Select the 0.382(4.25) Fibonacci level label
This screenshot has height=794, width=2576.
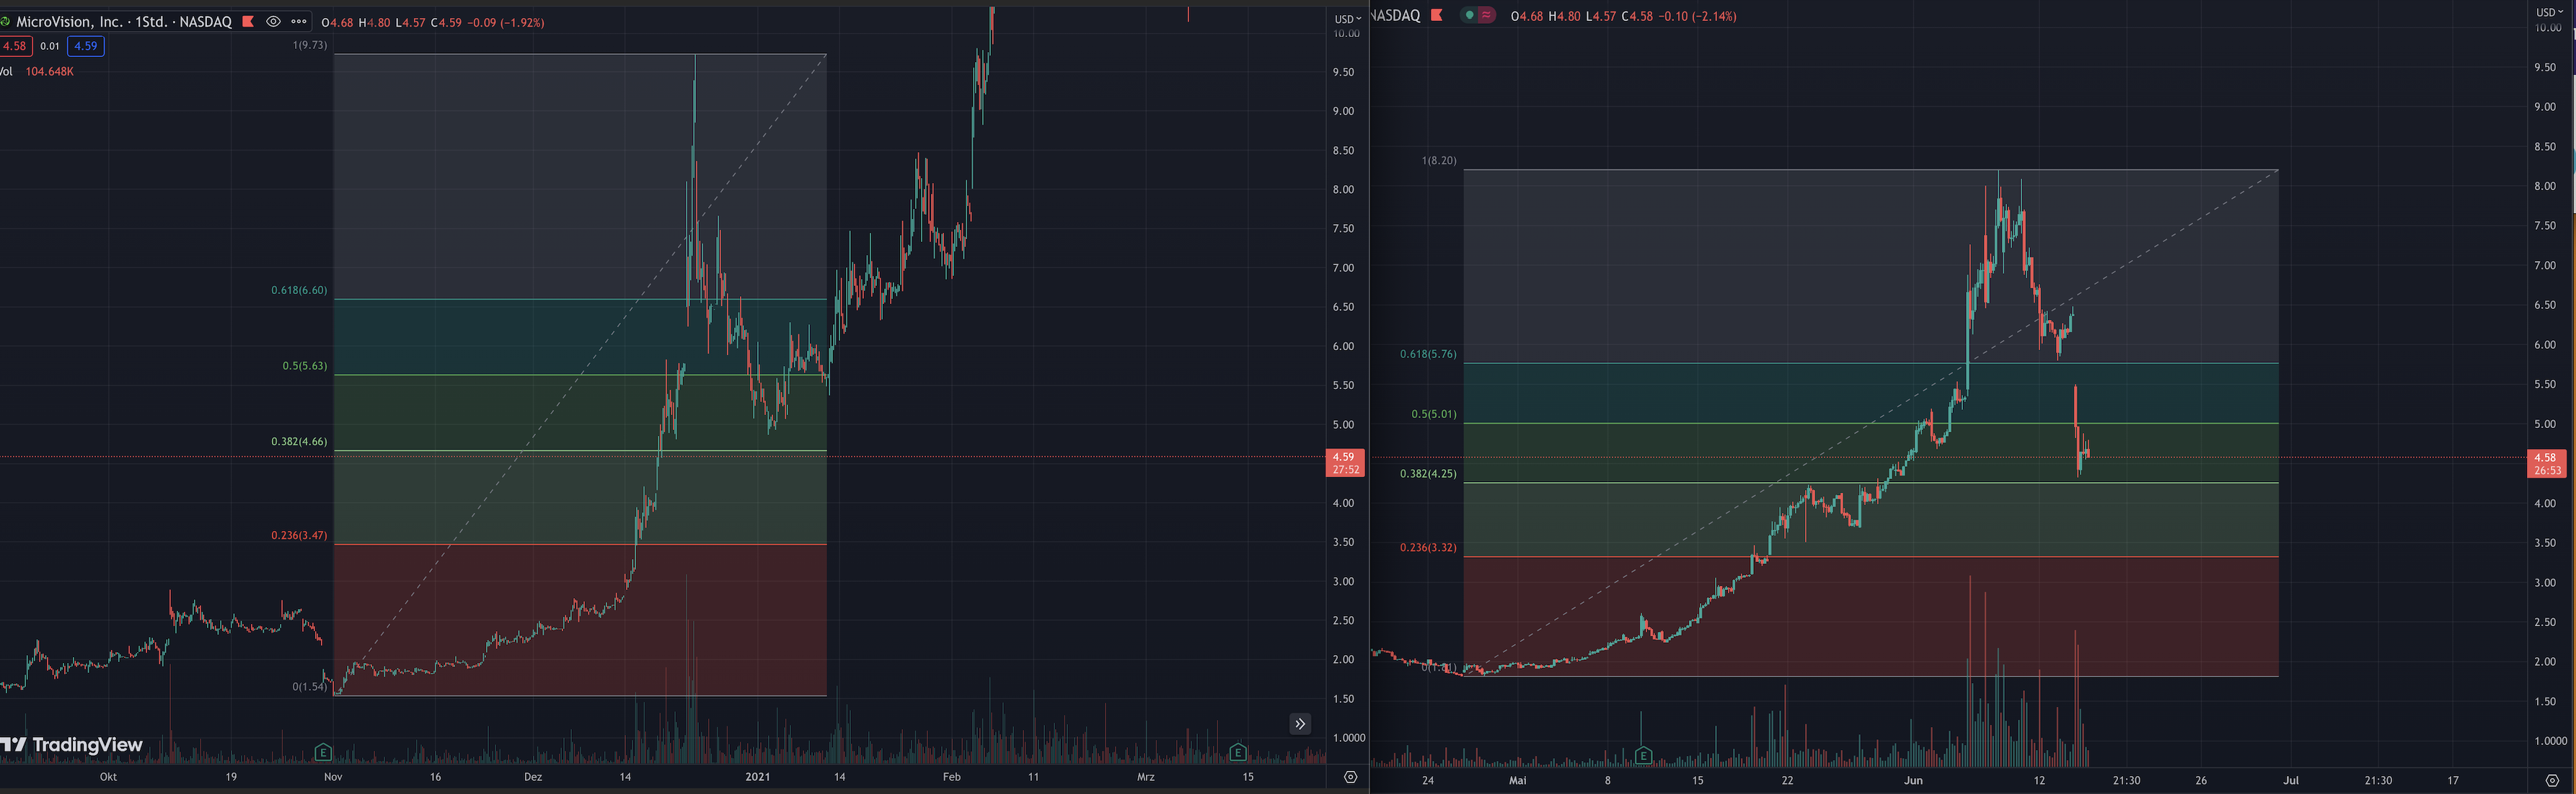pyautogui.click(x=1428, y=474)
